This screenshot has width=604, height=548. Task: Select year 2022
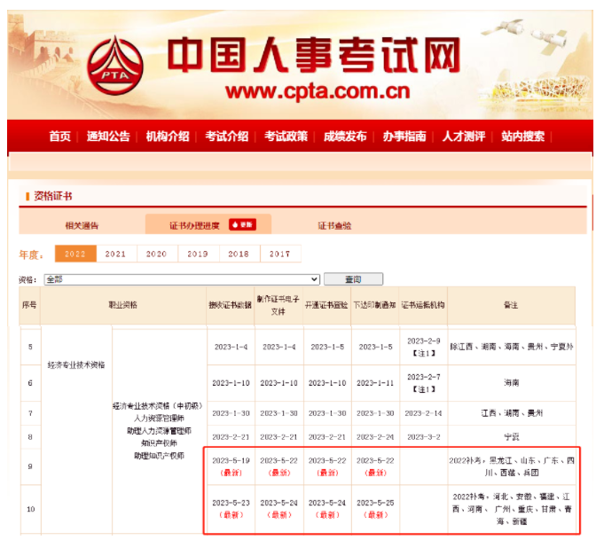[75, 254]
